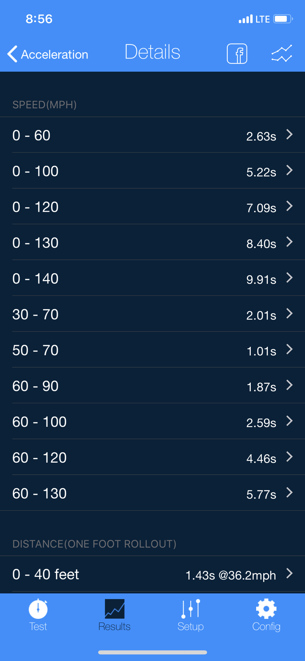This screenshot has height=661, width=305.
Task: Select the 60 - 90 entry
Action: (x=152, y=386)
